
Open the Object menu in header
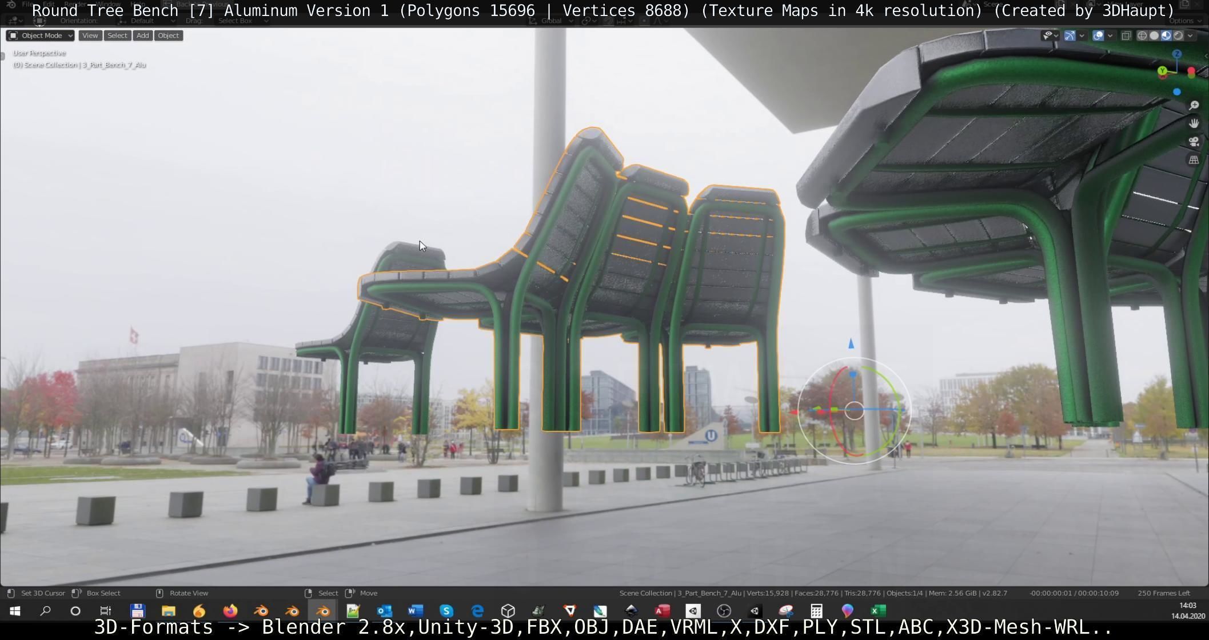point(168,35)
